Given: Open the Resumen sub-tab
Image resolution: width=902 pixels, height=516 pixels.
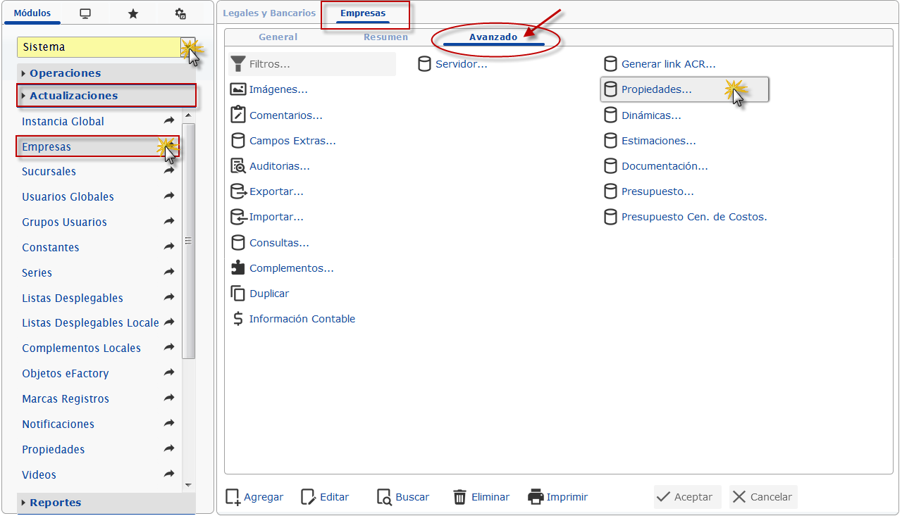Looking at the screenshot, I should click(x=386, y=37).
